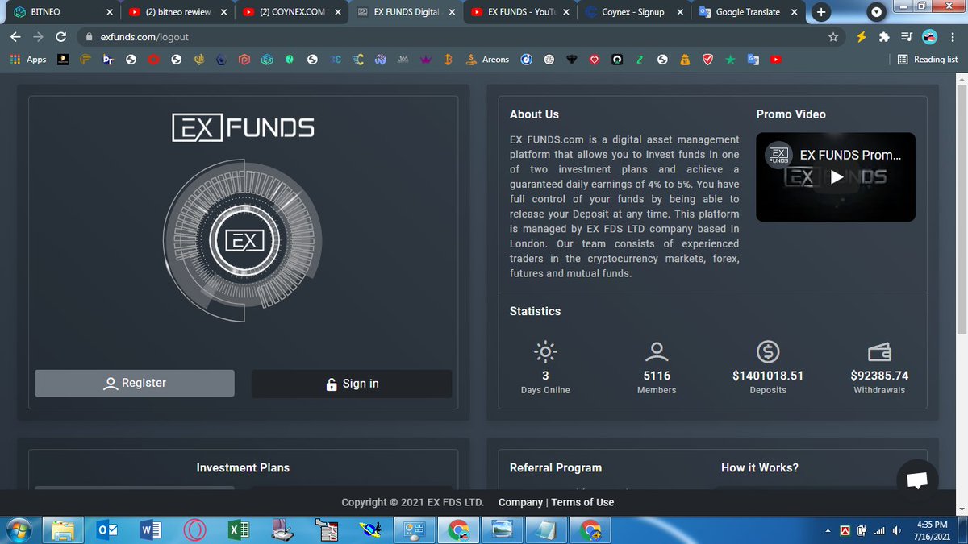Switch to the Google Translate tab

(749, 12)
